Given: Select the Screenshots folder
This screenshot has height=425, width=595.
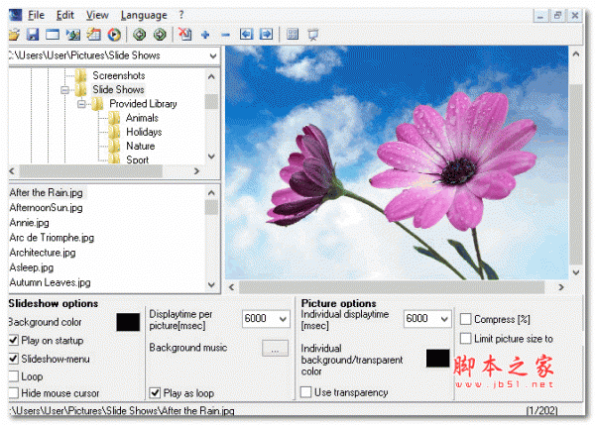Looking at the screenshot, I should tap(119, 76).
